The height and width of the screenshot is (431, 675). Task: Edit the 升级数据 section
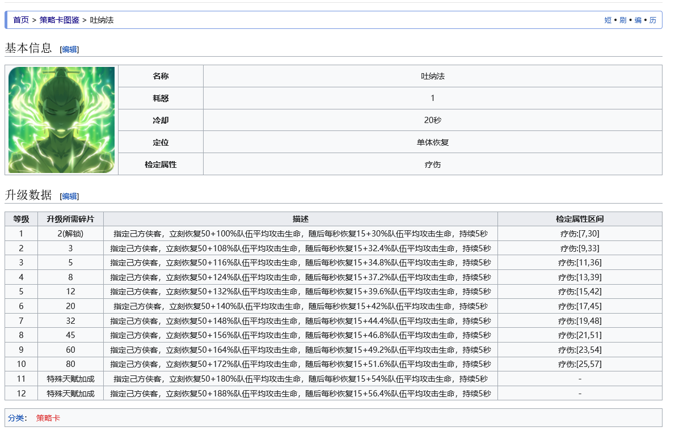(69, 196)
